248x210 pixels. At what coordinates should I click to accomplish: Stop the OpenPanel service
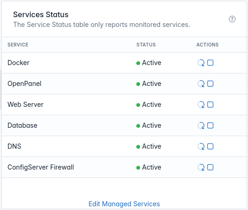coord(210,84)
